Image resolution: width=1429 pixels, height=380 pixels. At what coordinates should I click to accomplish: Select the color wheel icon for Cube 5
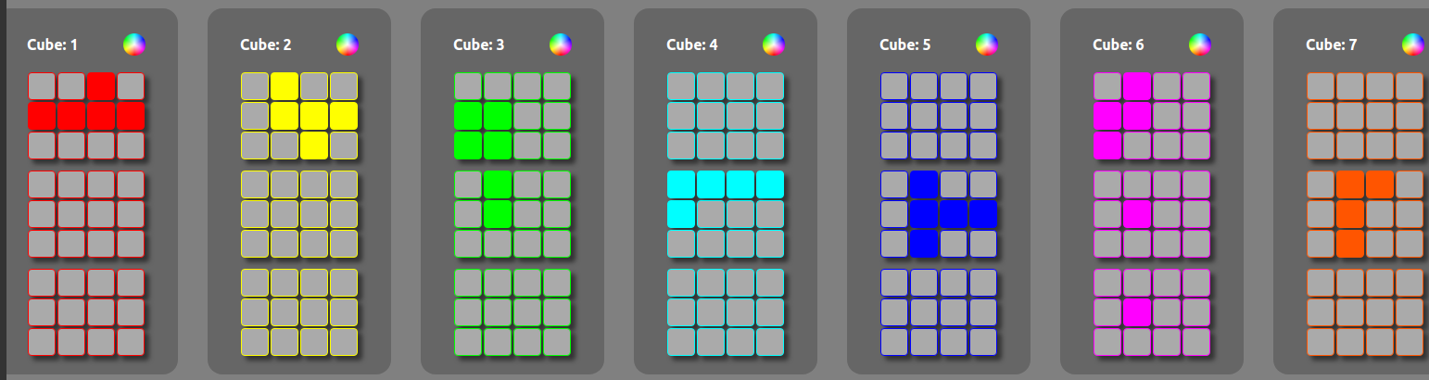tap(987, 44)
